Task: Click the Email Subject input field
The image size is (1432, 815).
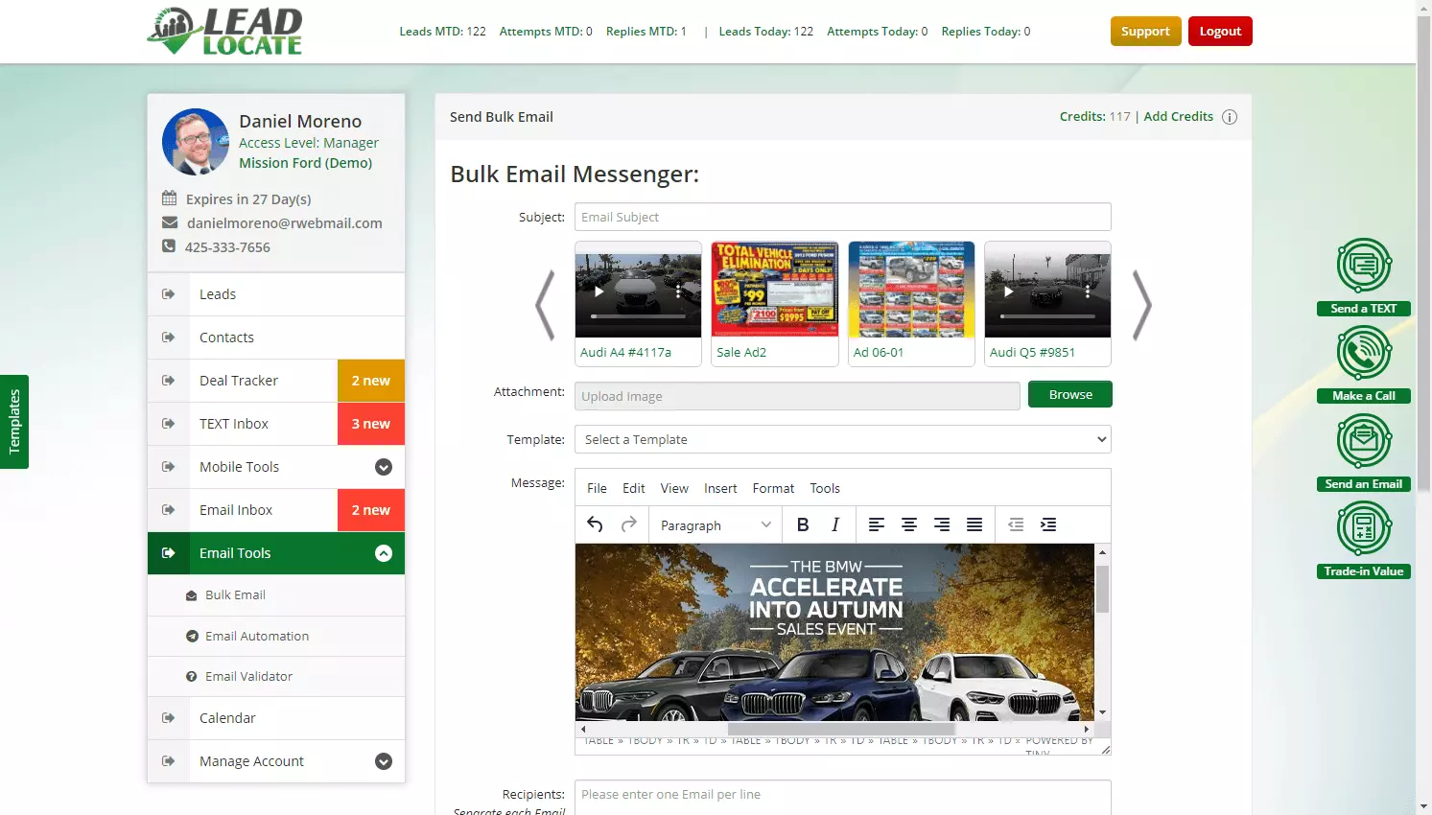Action: [x=843, y=217]
